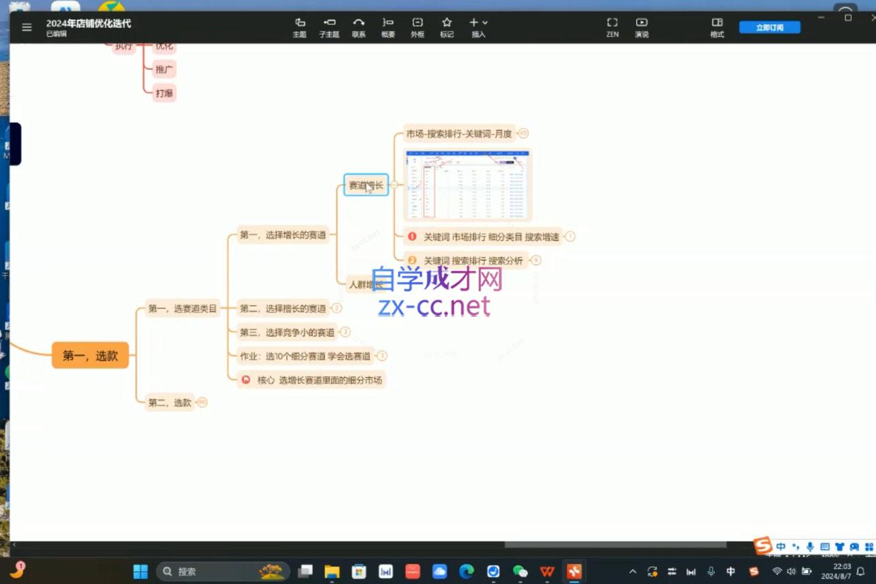Select 第二，选择擅长的赛道 topic
876x584 pixels.
(x=283, y=309)
